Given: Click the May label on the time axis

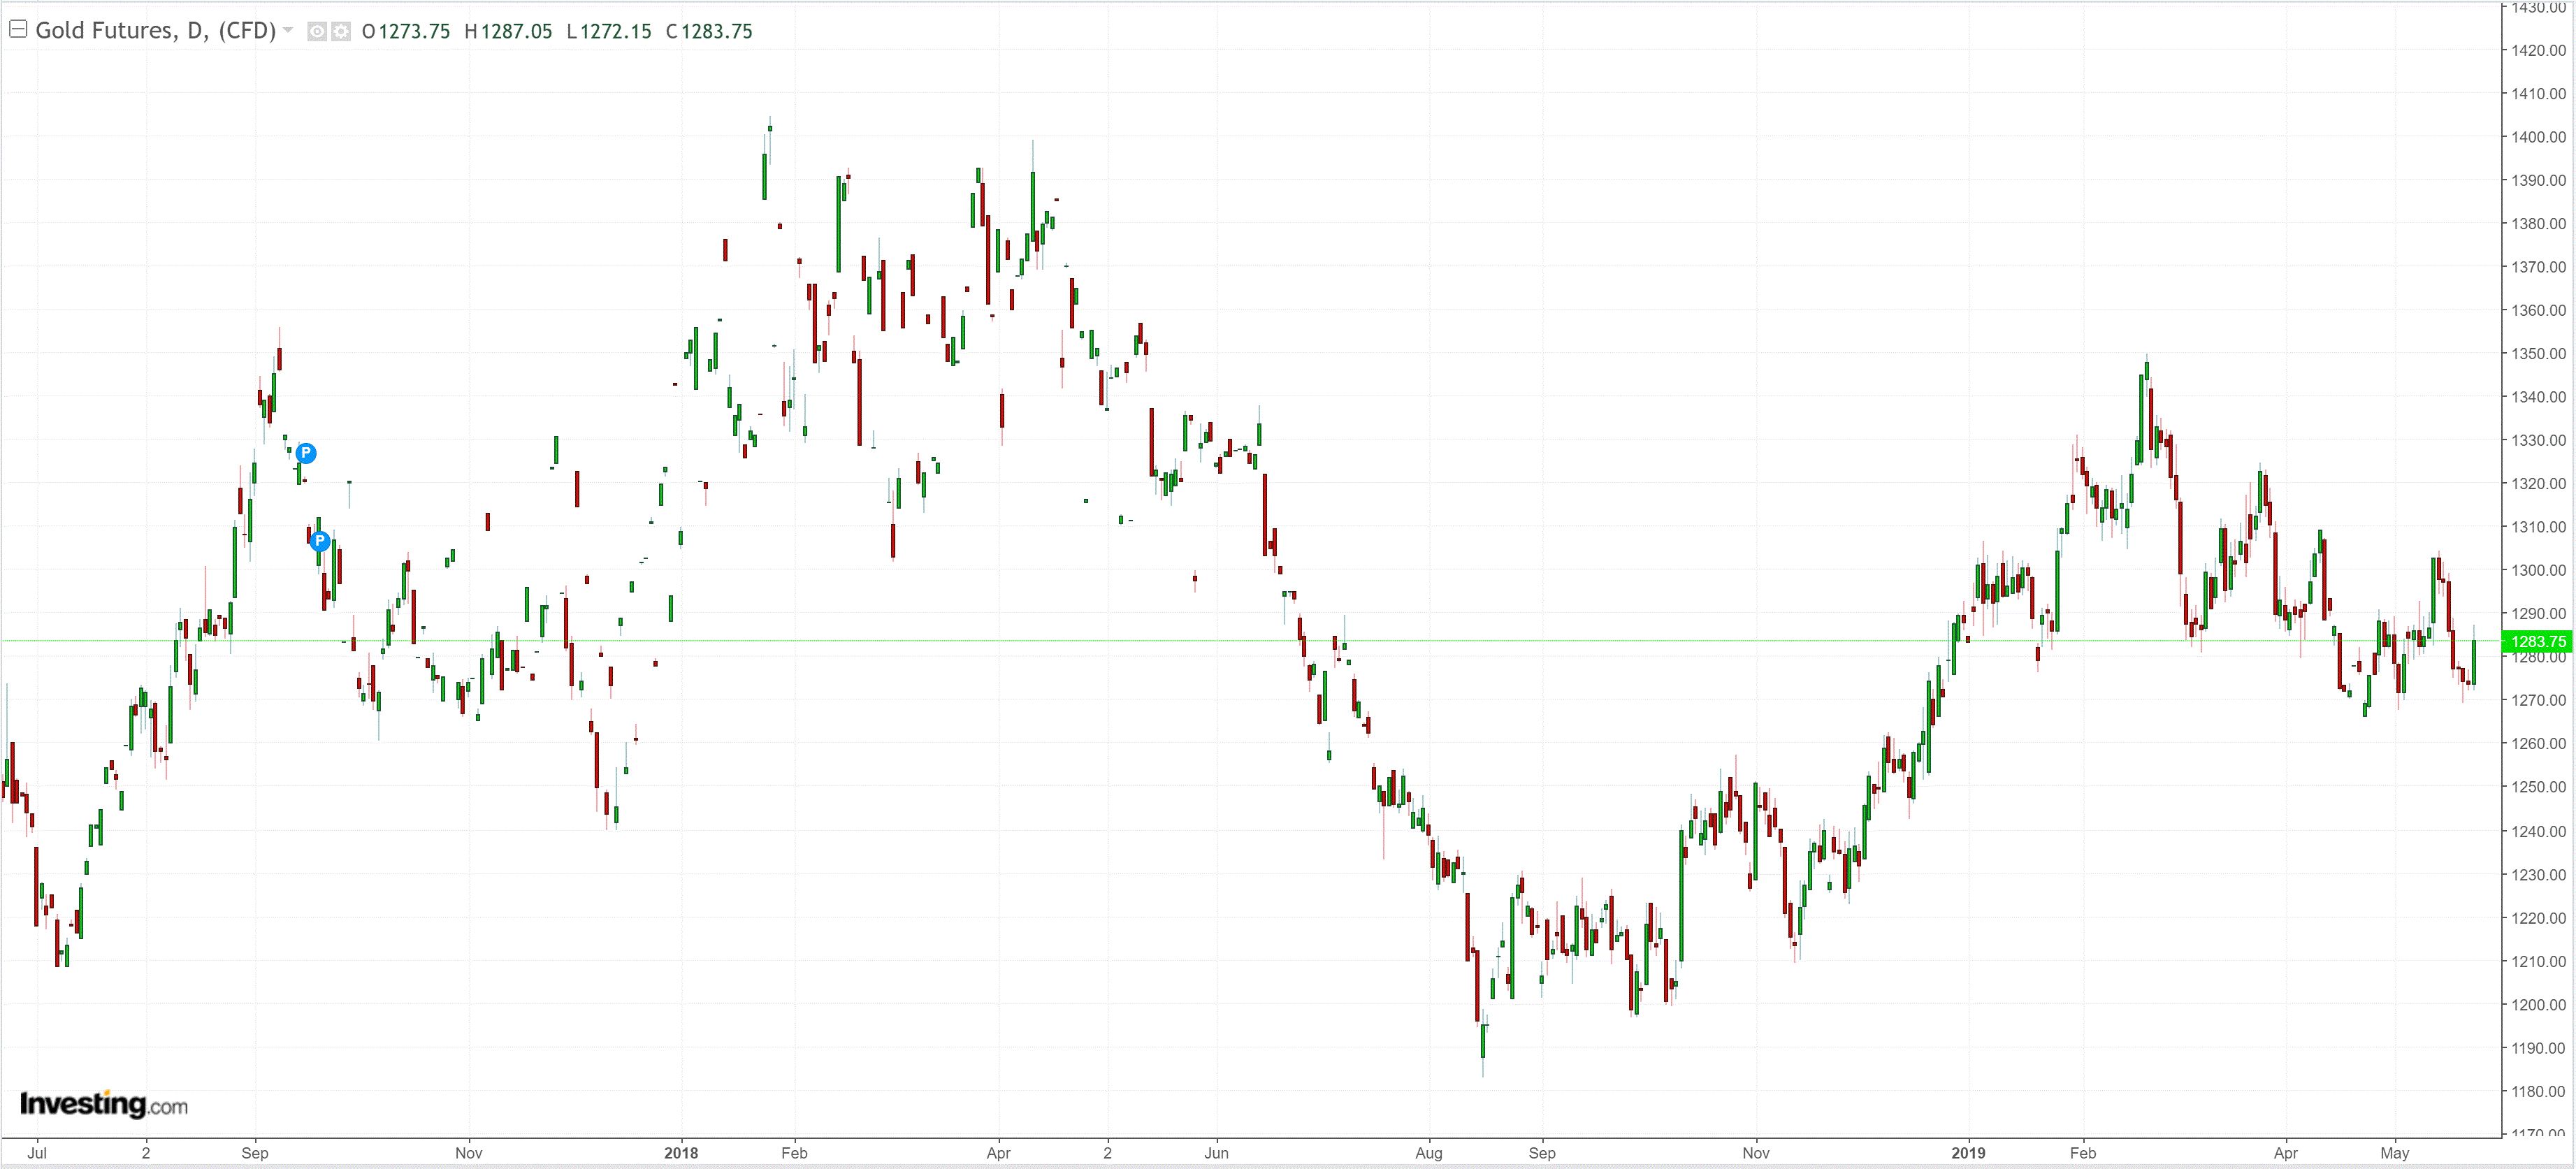Looking at the screenshot, I should 2394,1153.
